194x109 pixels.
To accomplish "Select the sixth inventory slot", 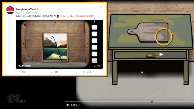I will coord(94,60).
